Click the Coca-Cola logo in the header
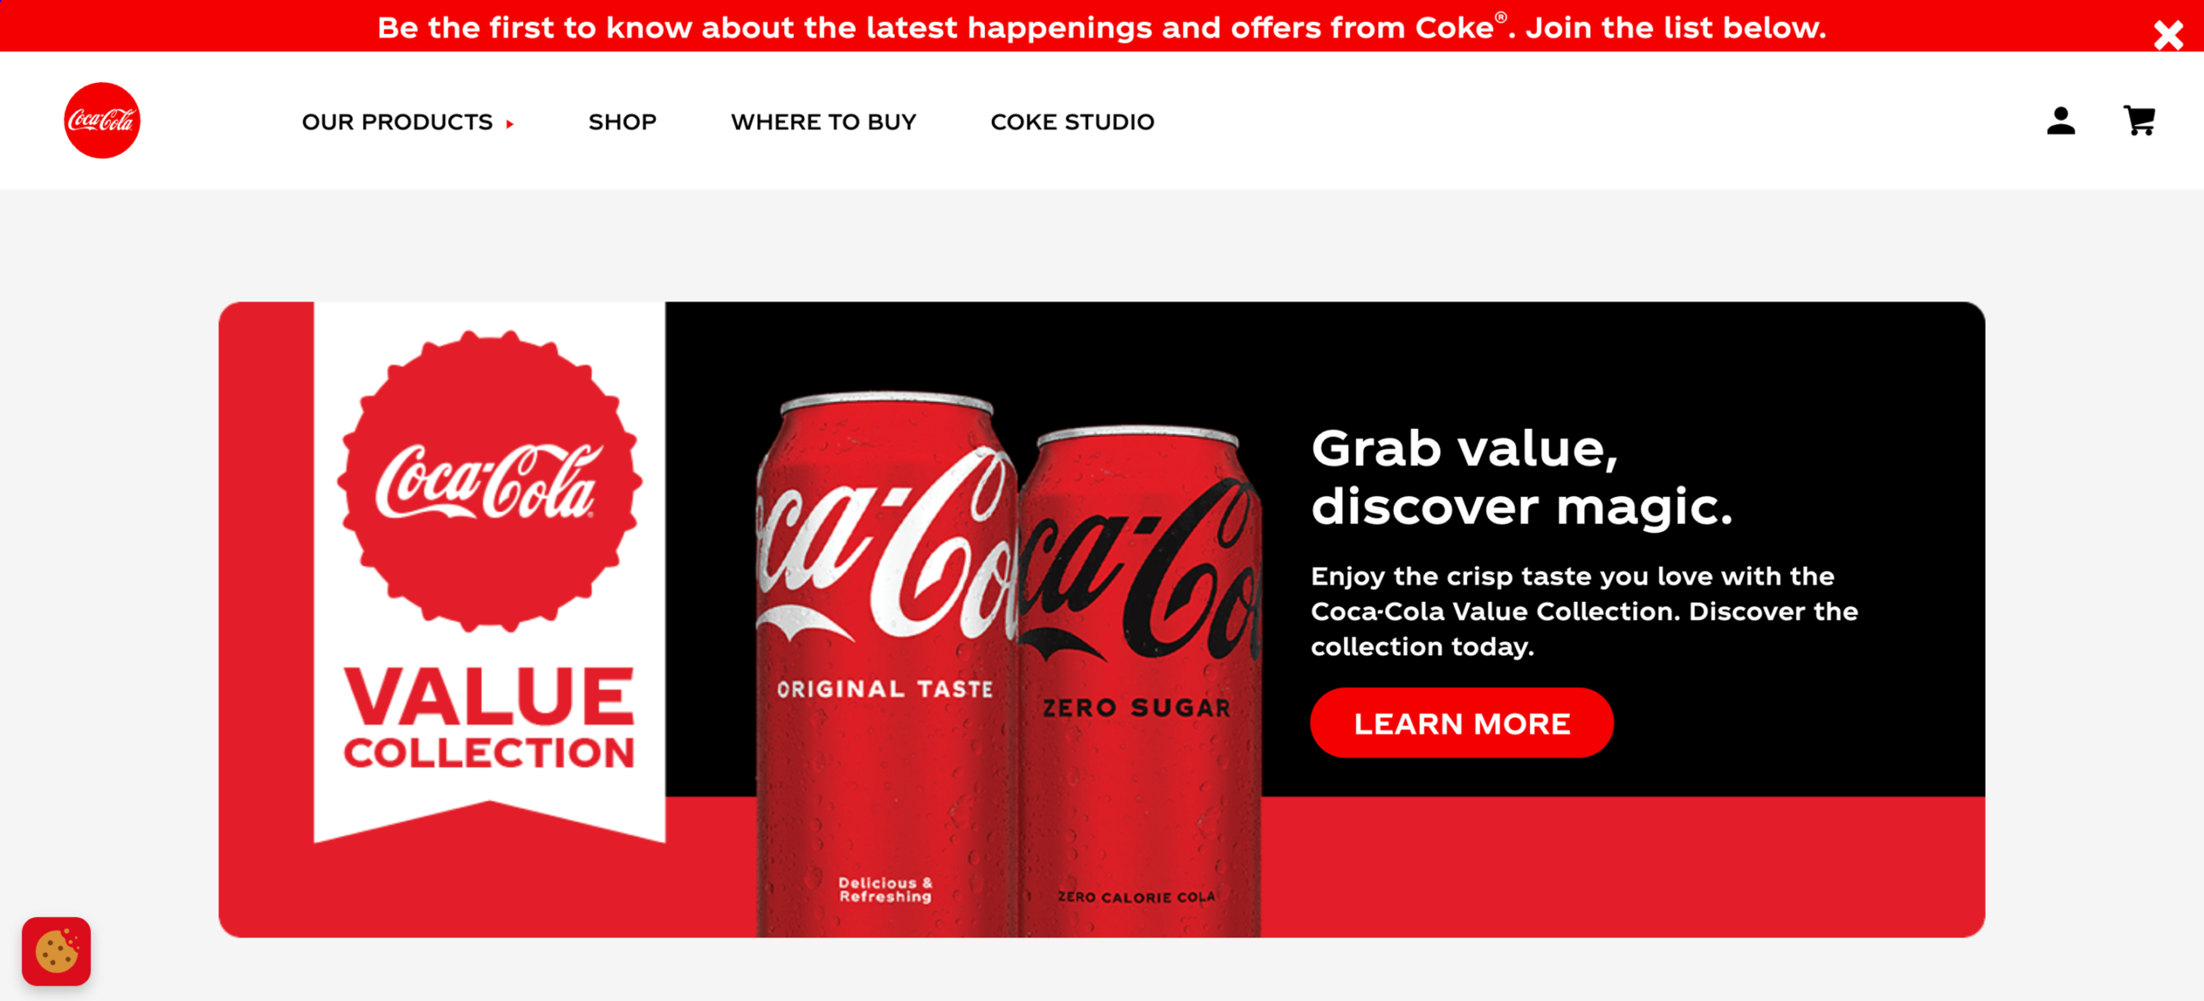 pos(102,120)
